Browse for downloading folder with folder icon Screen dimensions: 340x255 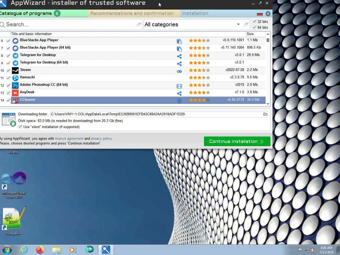coord(265,114)
